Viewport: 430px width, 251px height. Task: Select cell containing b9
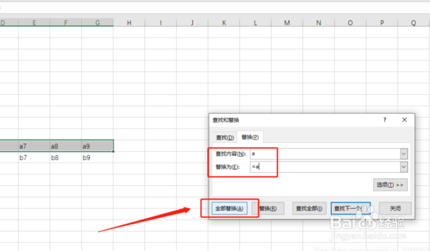coord(97,157)
